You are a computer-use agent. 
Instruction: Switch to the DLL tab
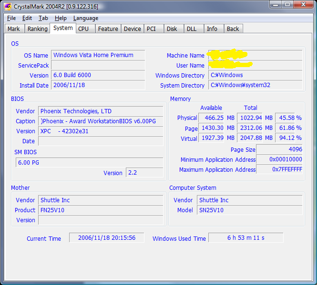coord(194,29)
